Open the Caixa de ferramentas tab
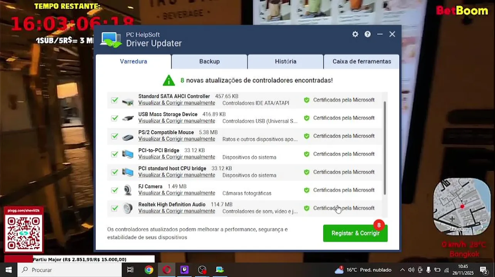 coord(362,62)
